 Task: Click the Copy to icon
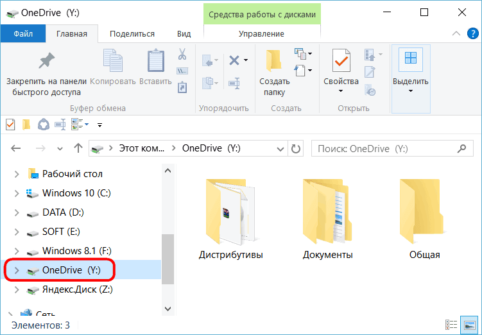click(208, 83)
